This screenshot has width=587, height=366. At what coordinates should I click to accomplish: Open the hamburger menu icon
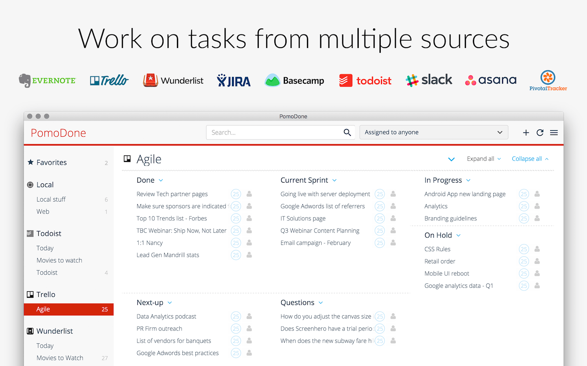(x=554, y=133)
